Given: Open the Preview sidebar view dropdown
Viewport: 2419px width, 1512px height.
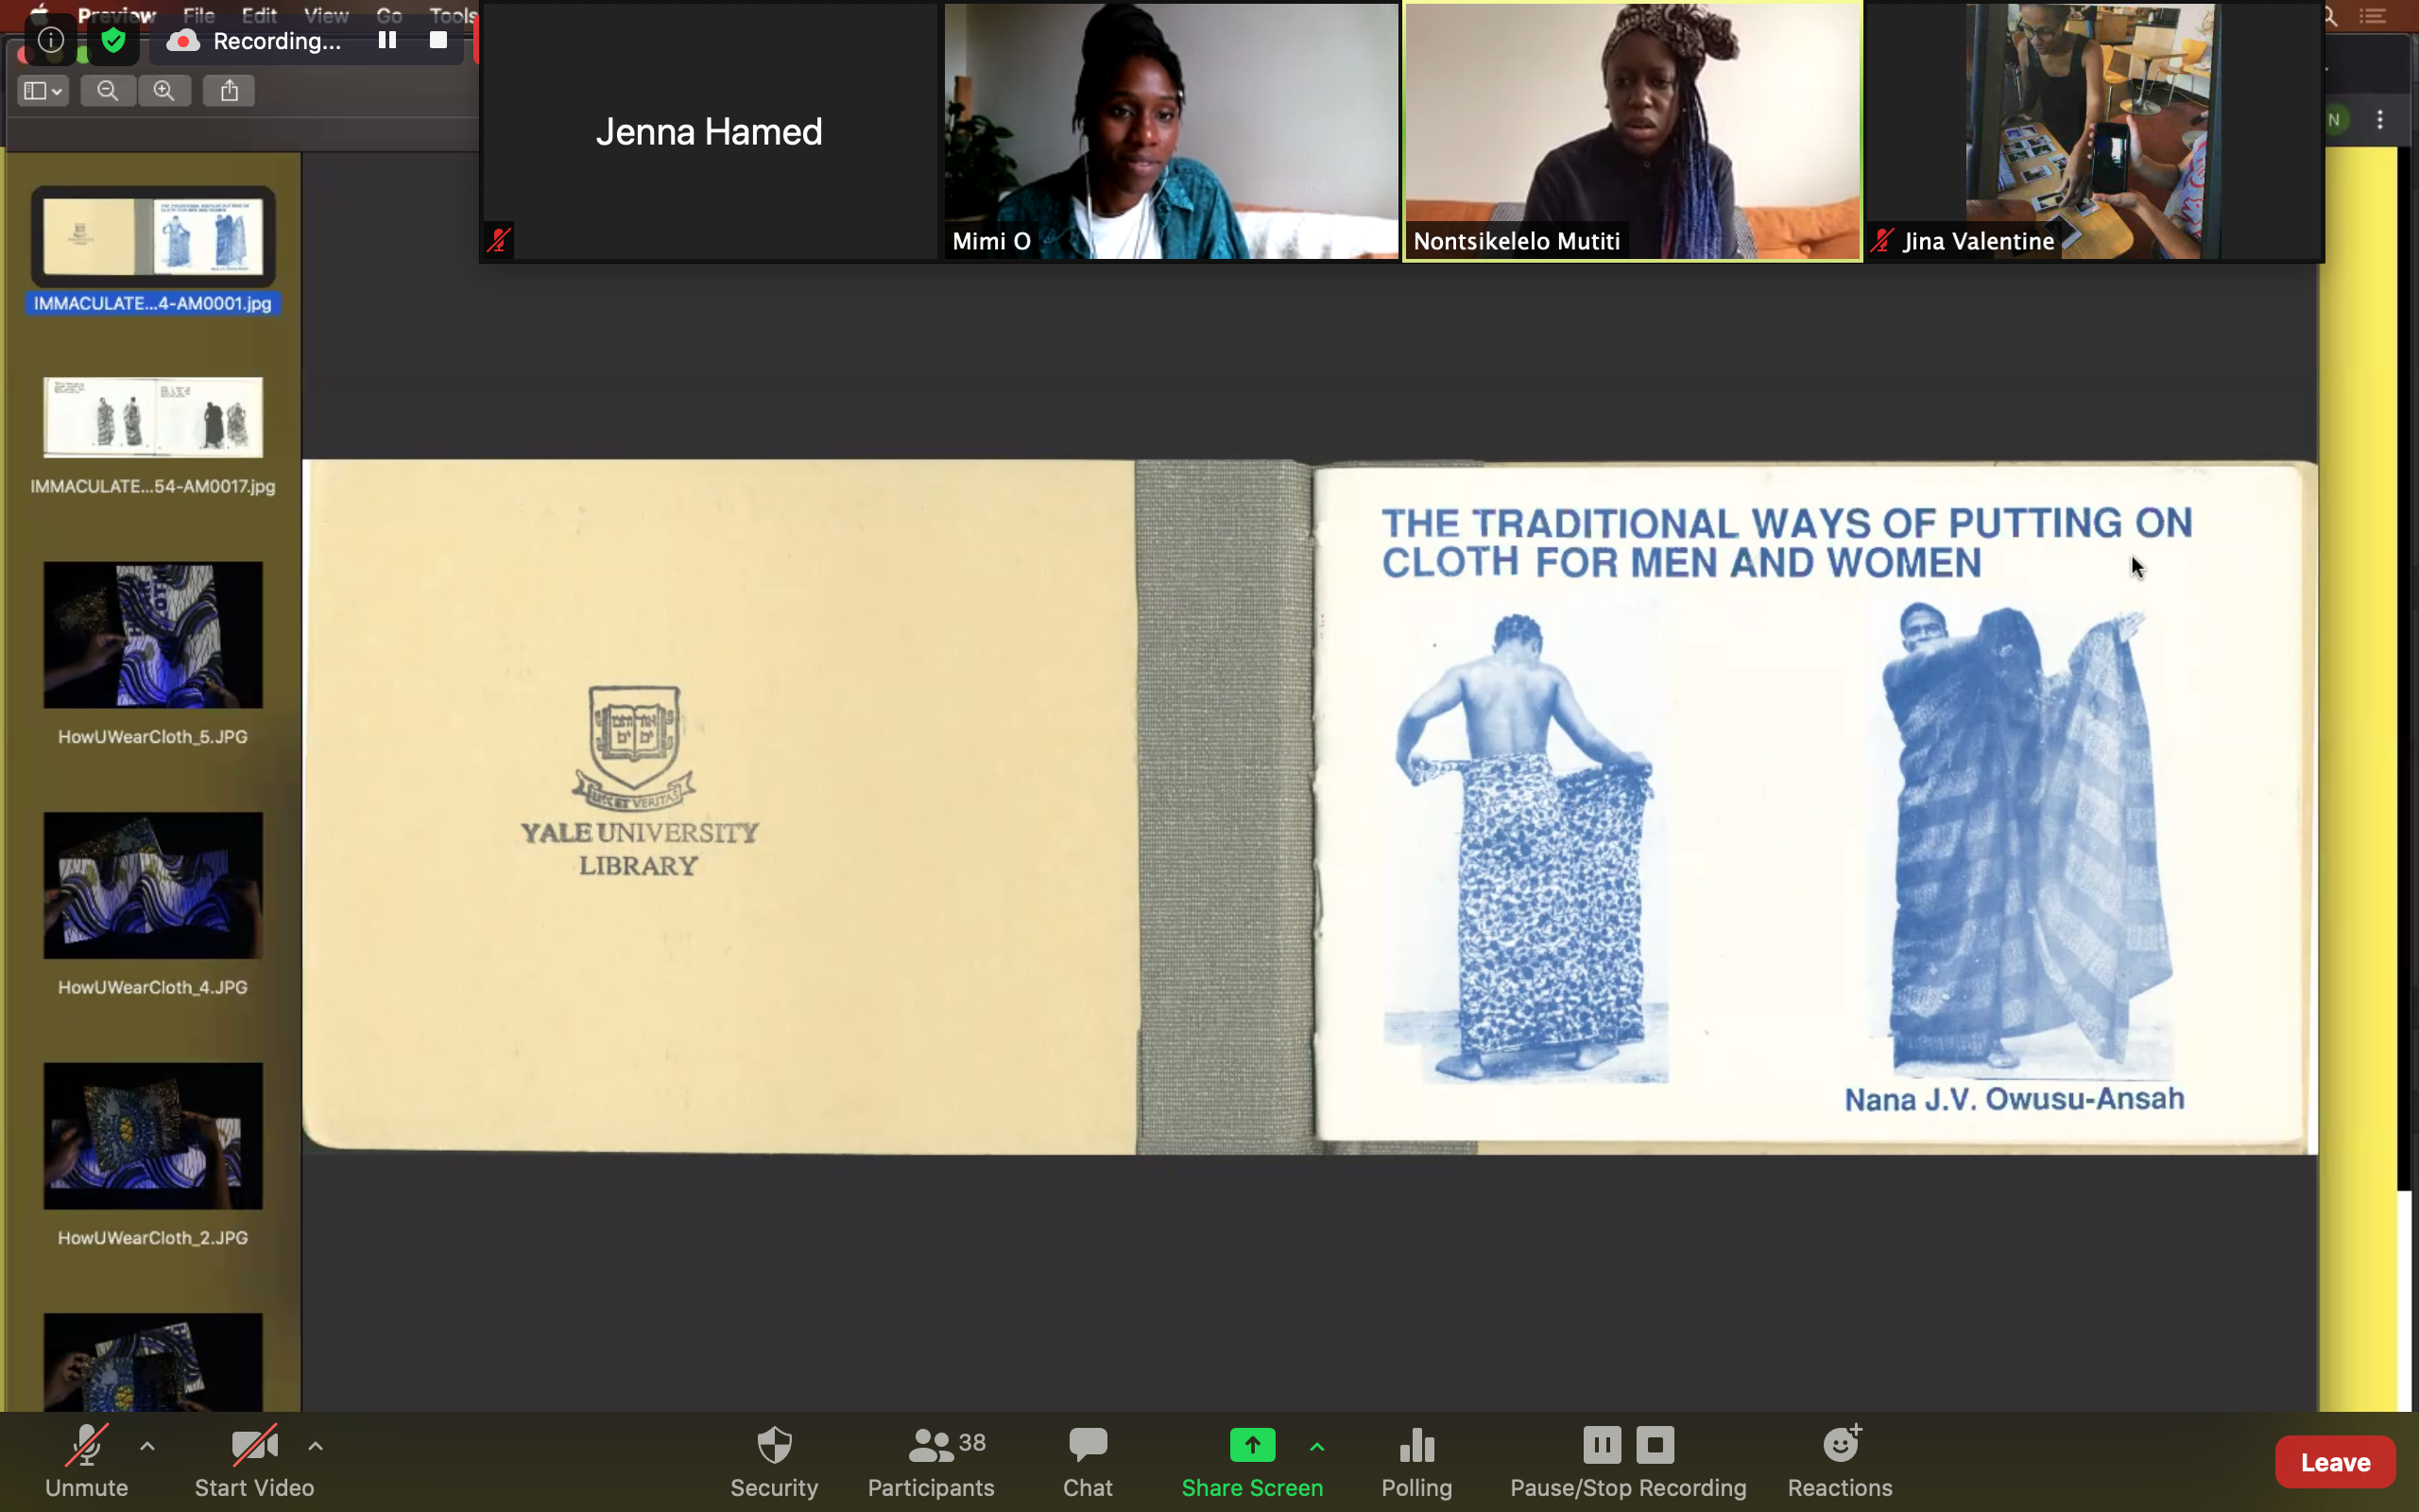Looking at the screenshot, I should click(x=43, y=91).
